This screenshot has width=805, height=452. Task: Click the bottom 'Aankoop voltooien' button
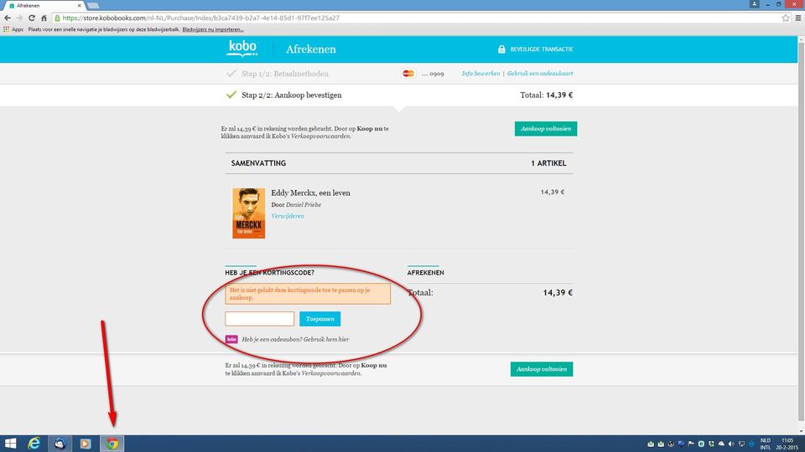pos(542,369)
